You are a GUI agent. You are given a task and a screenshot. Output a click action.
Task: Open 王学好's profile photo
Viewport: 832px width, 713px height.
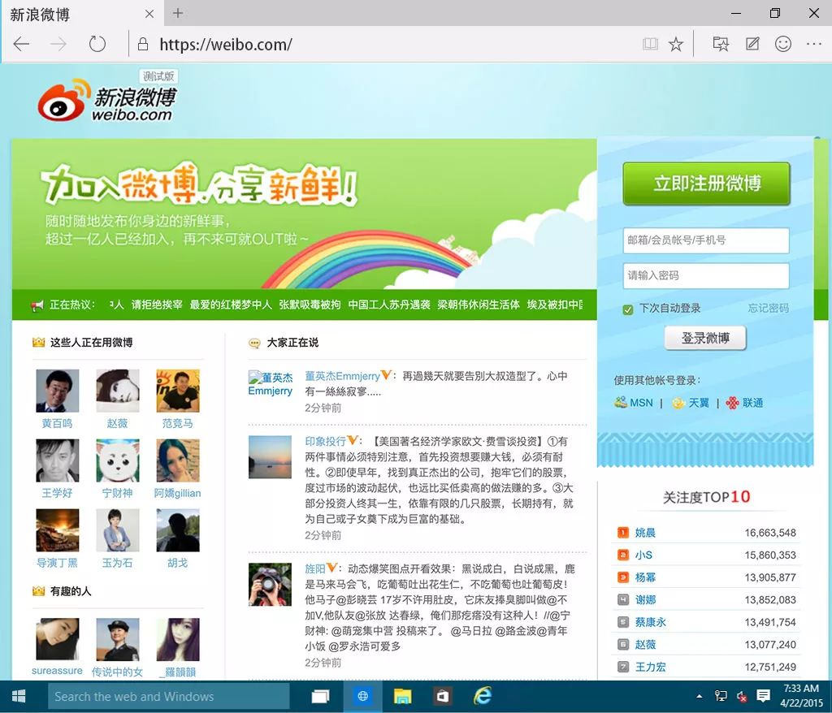click(58, 460)
